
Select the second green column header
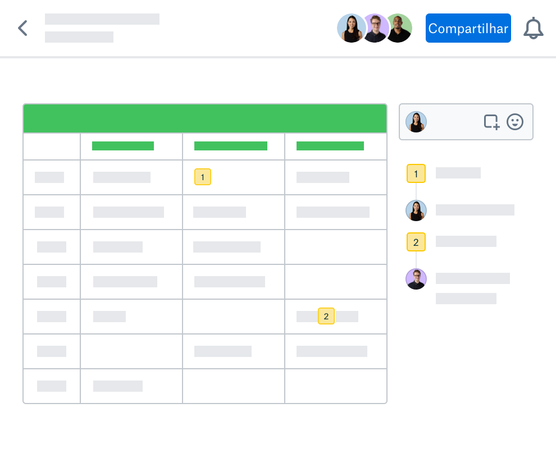230,146
